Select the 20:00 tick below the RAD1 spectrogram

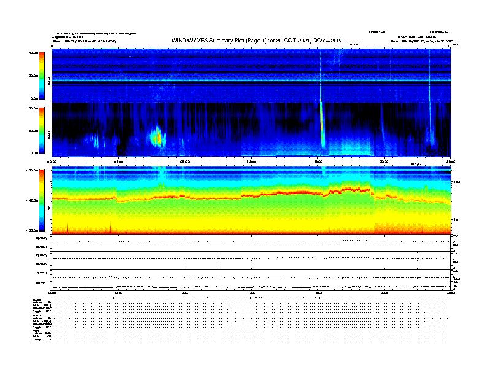384,162
